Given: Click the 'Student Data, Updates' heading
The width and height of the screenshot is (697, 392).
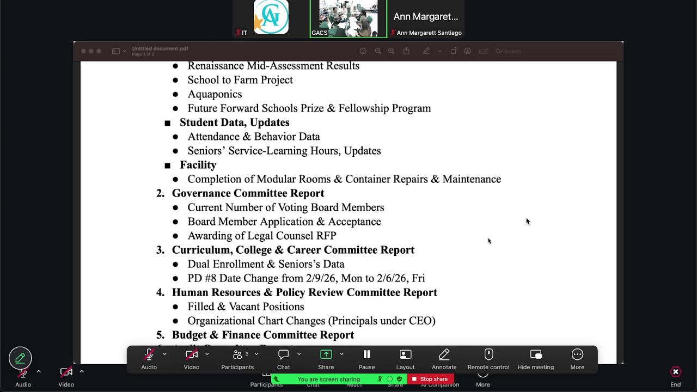Looking at the screenshot, I should (235, 122).
